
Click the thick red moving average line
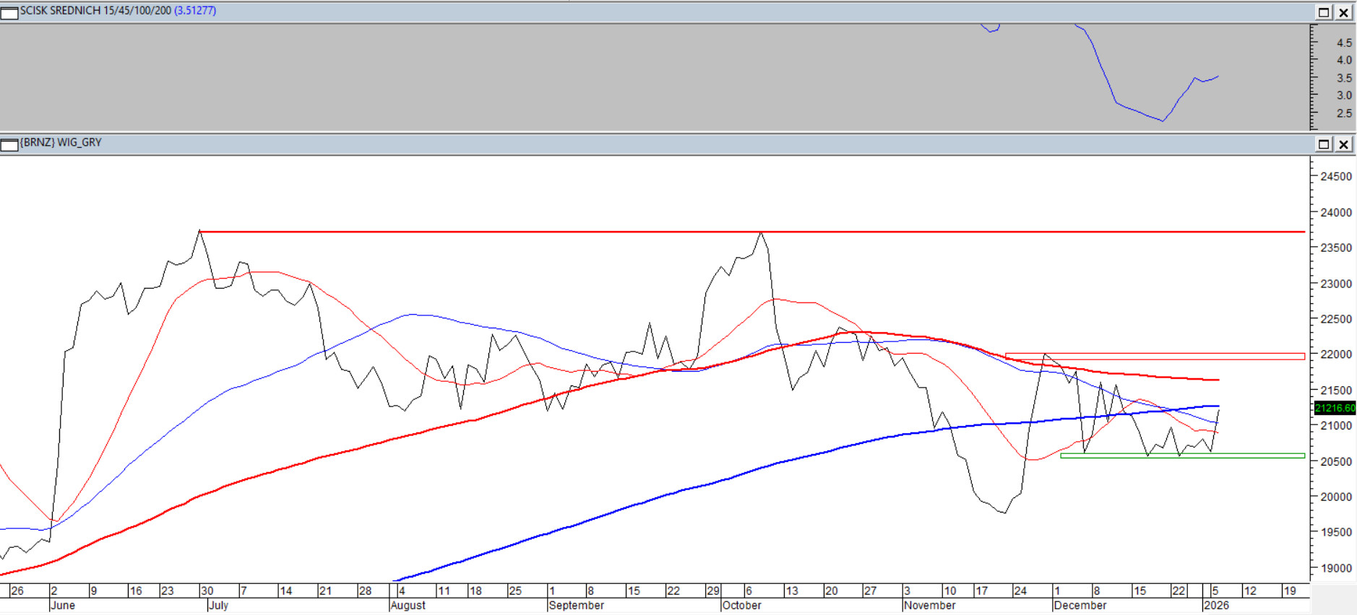(361, 448)
